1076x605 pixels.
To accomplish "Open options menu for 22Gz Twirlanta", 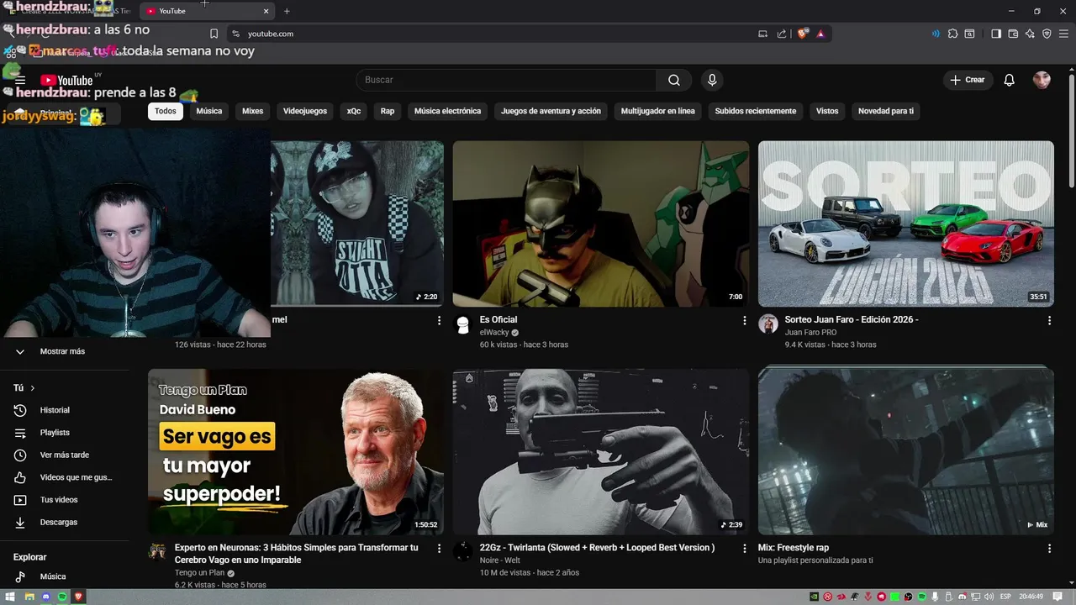I will click(x=744, y=548).
